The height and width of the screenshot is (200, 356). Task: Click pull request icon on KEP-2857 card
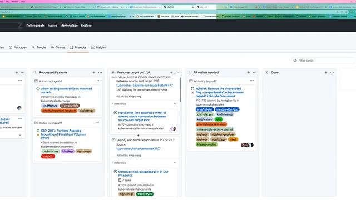click(x=38, y=131)
